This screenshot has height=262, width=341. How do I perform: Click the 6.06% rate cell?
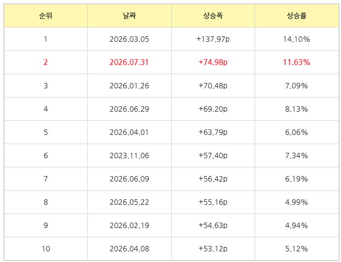[297, 132]
